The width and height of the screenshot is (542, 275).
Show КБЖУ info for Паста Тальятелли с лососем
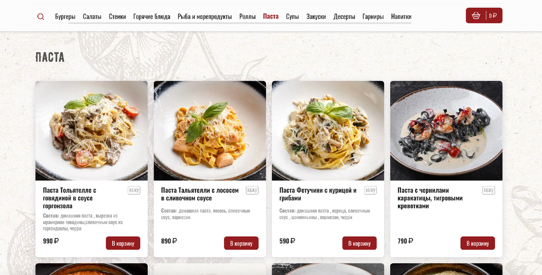(x=252, y=190)
